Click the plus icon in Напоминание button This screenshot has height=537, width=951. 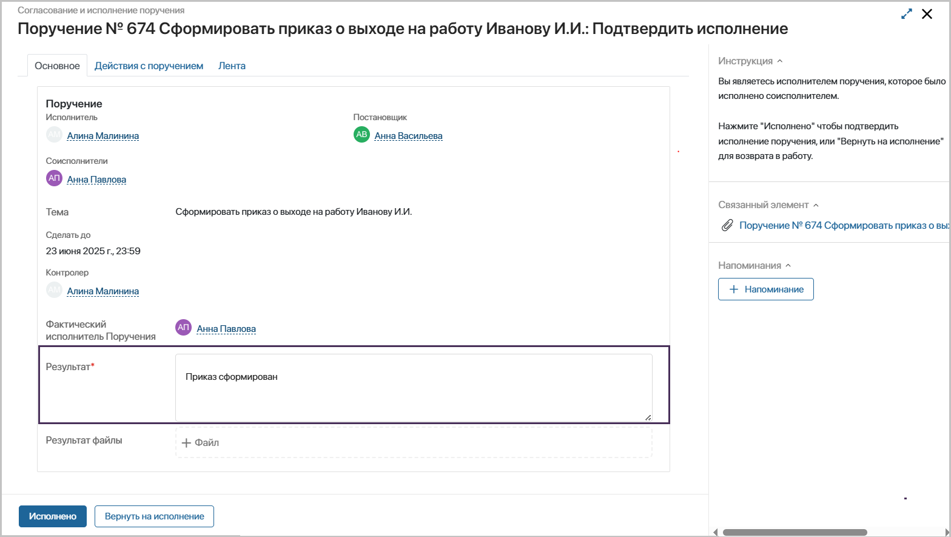click(x=734, y=289)
